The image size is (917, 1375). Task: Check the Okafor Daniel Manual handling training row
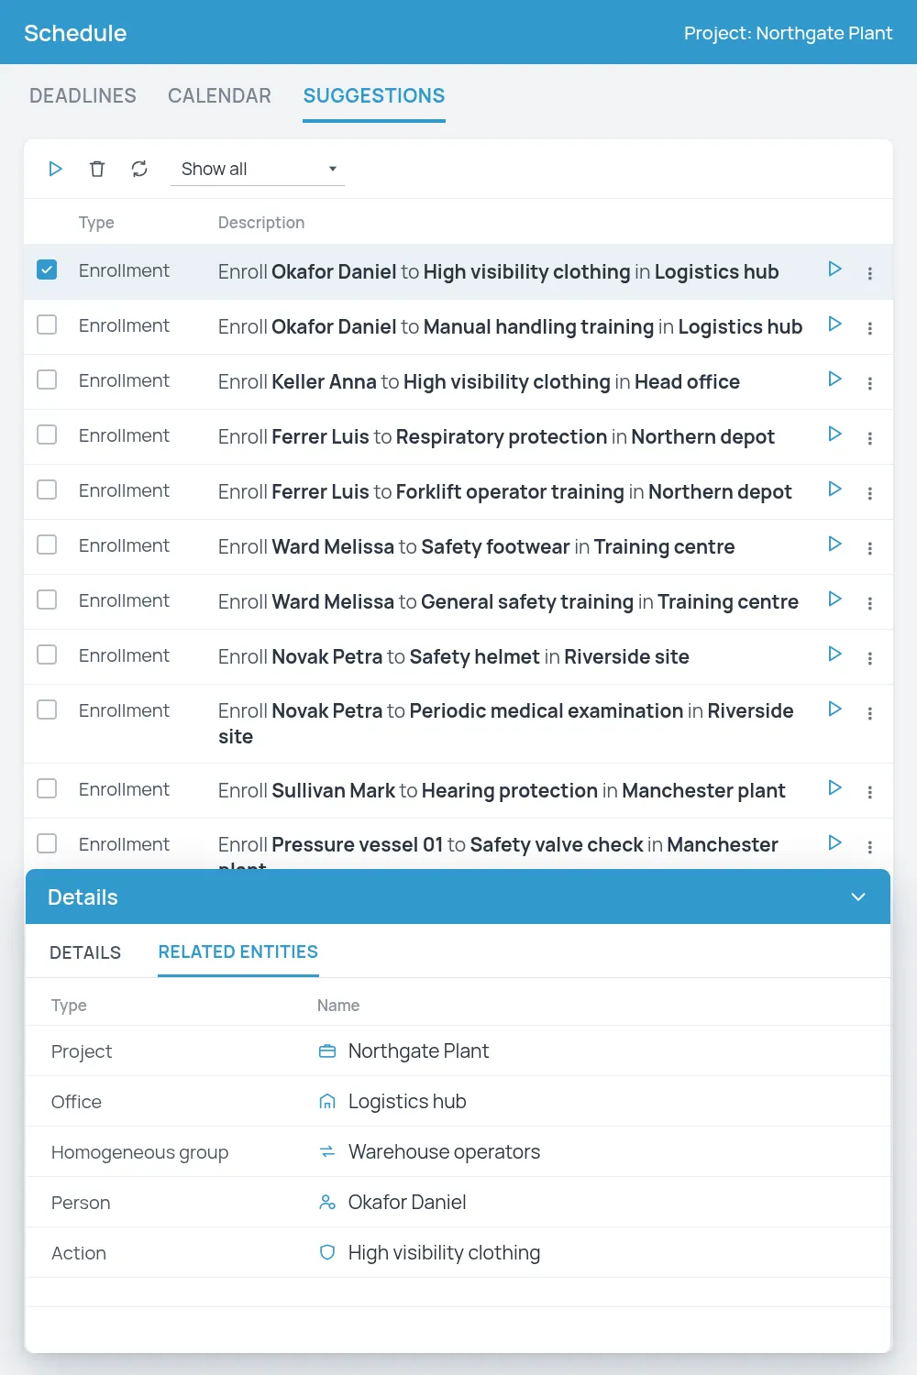(x=47, y=324)
